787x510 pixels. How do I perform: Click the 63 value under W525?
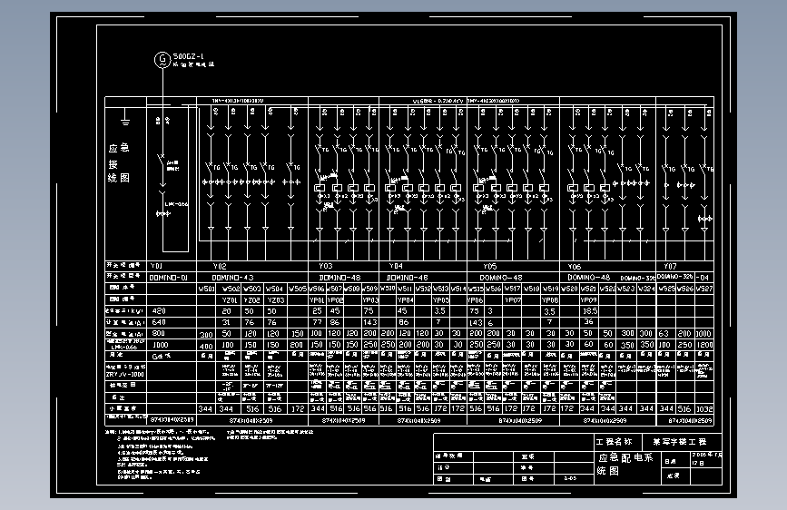pos(664,333)
